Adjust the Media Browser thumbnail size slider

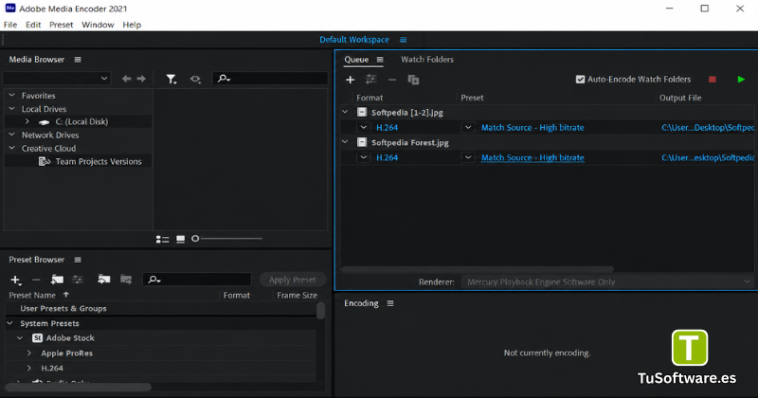click(227, 239)
